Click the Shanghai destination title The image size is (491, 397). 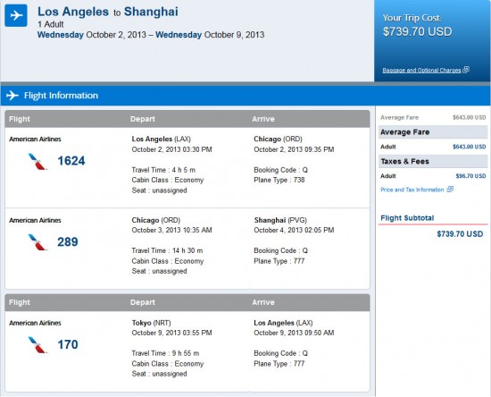[x=151, y=12]
